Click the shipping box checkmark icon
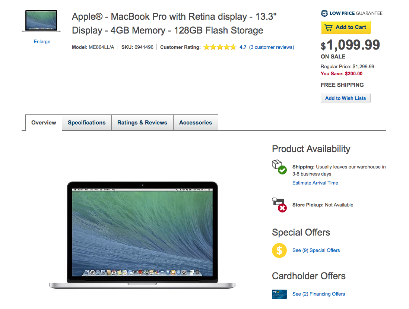 click(279, 167)
